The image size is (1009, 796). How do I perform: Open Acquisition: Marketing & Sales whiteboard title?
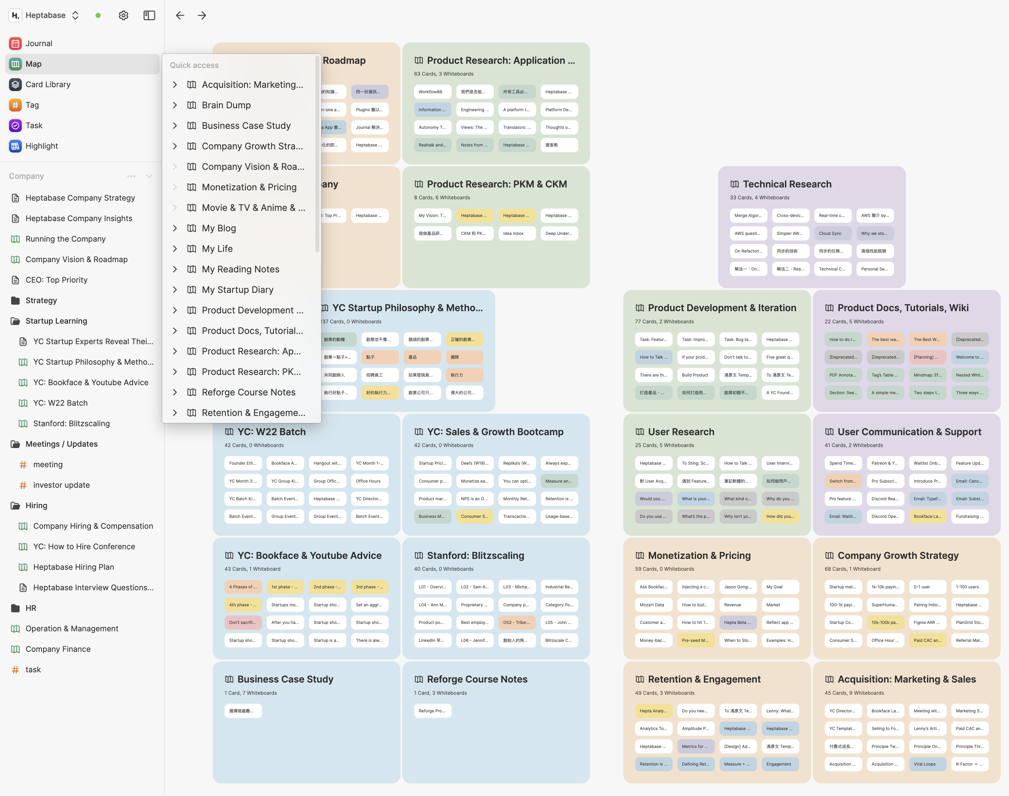[x=906, y=679]
